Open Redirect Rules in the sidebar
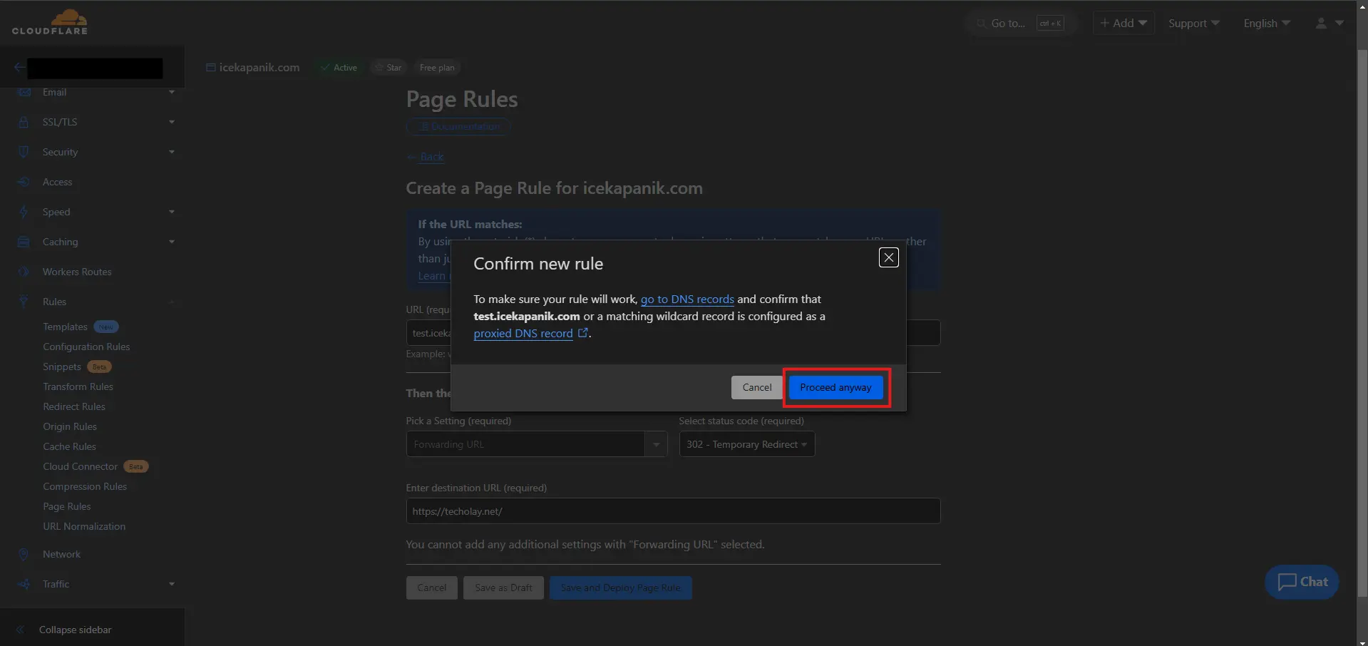The image size is (1368, 646). (x=74, y=406)
